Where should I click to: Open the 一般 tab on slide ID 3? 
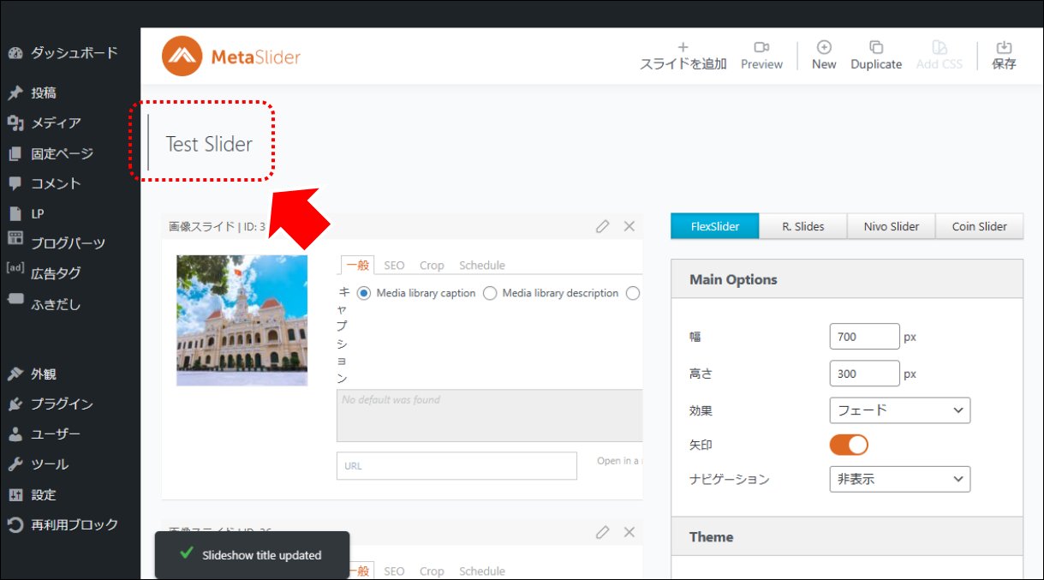click(x=358, y=265)
